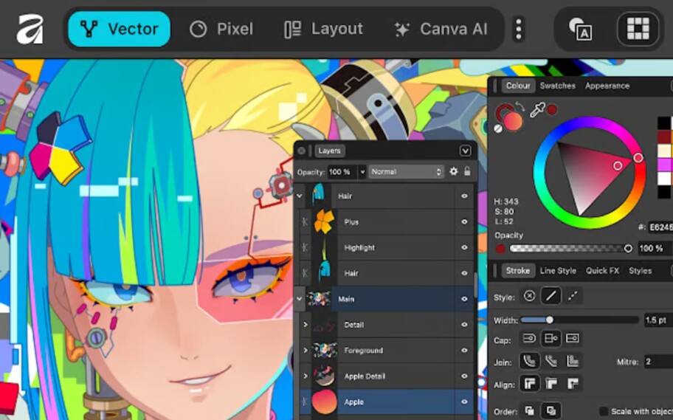Open the Line Style tab

coord(558,271)
